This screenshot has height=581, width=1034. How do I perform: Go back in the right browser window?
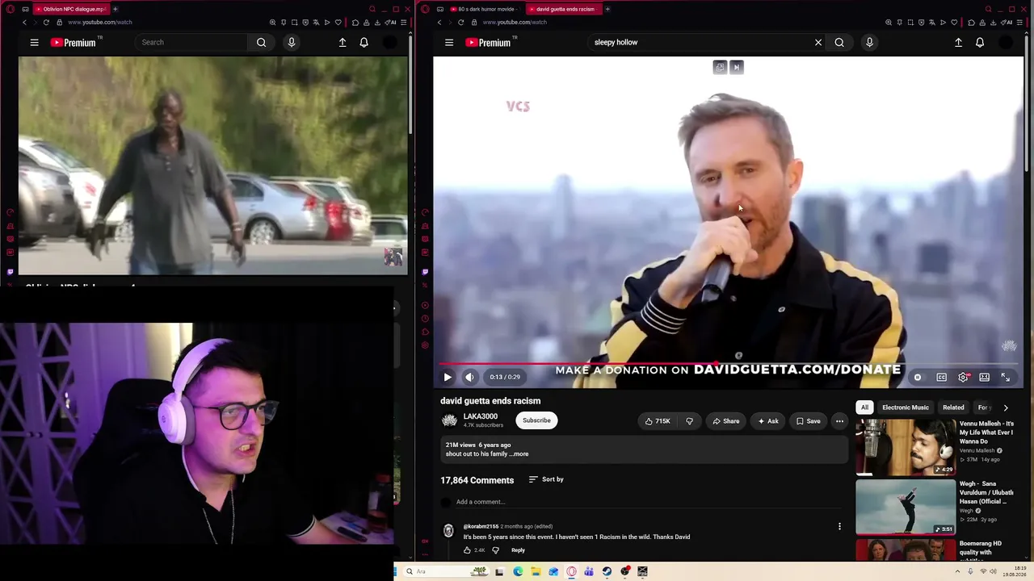click(x=439, y=22)
